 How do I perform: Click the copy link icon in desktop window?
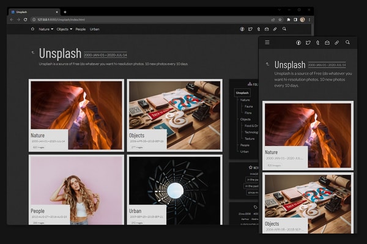click(275, 29)
